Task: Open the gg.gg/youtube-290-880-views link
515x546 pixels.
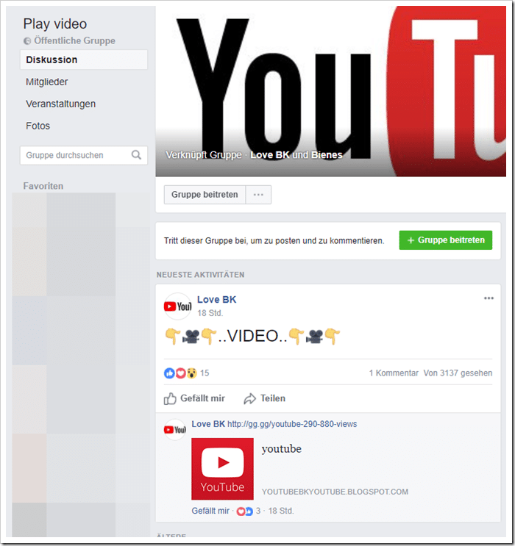Action: (x=292, y=424)
